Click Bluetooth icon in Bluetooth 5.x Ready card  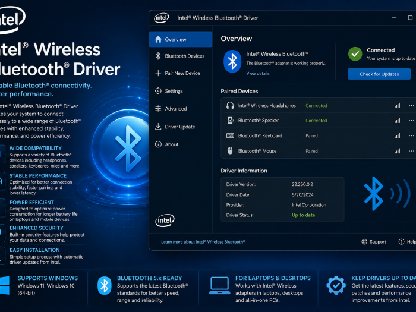(104, 286)
